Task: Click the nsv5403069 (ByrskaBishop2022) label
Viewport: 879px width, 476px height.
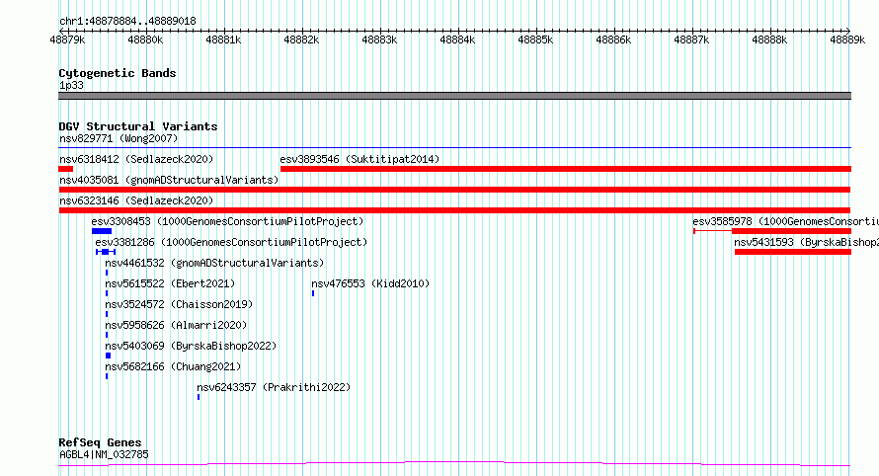Action: [x=192, y=346]
